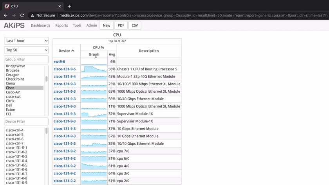Open the cisco-131-9-4 device link
The height and width of the screenshot is (185, 329).
click(65, 77)
